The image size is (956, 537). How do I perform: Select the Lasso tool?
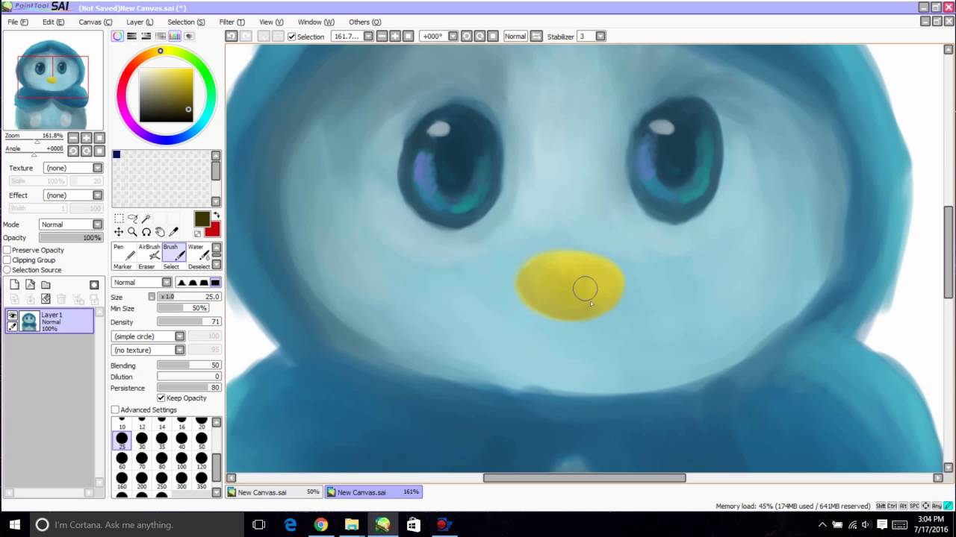coord(133,219)
